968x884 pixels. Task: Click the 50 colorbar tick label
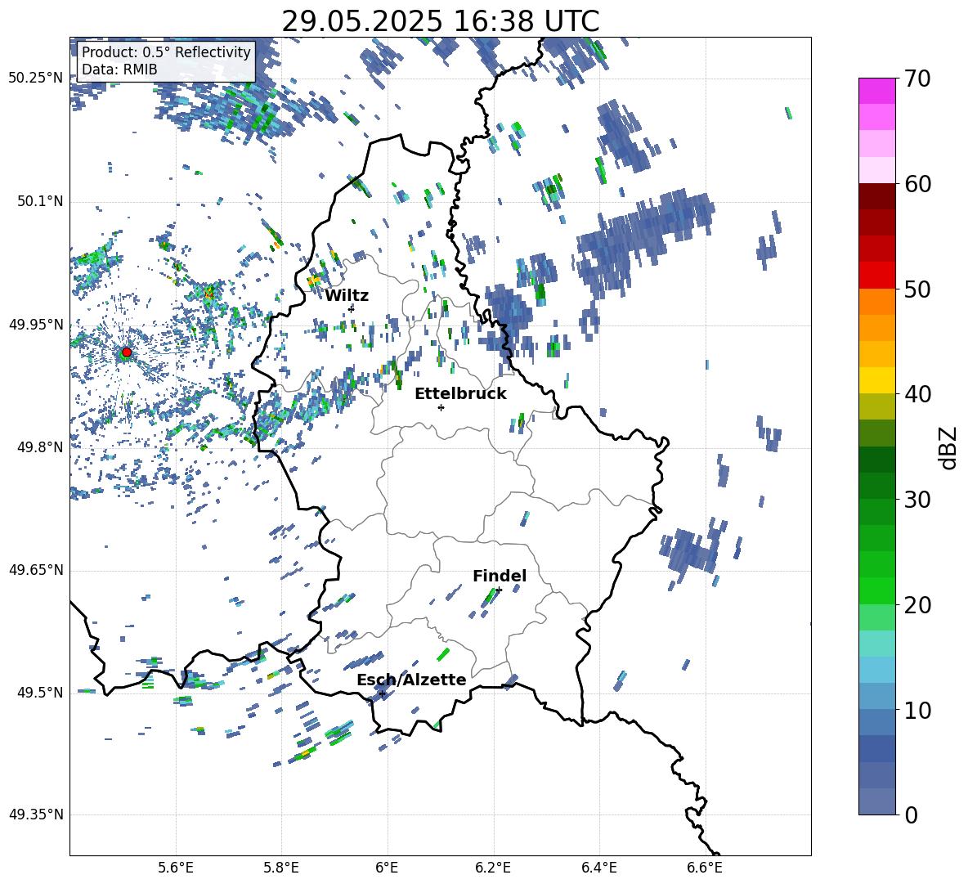tap(918, 289)
